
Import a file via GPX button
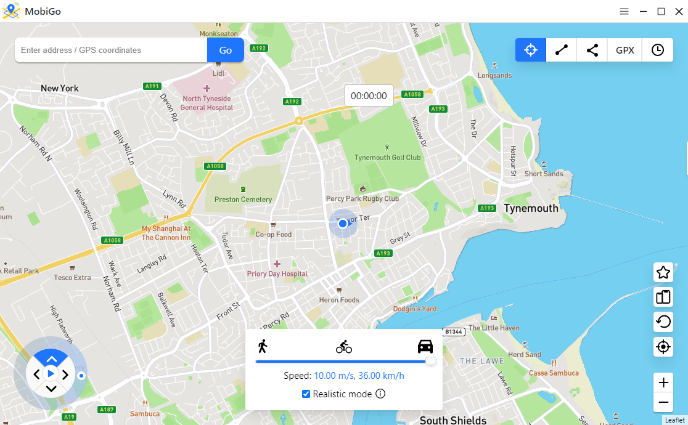pos(625,50)
